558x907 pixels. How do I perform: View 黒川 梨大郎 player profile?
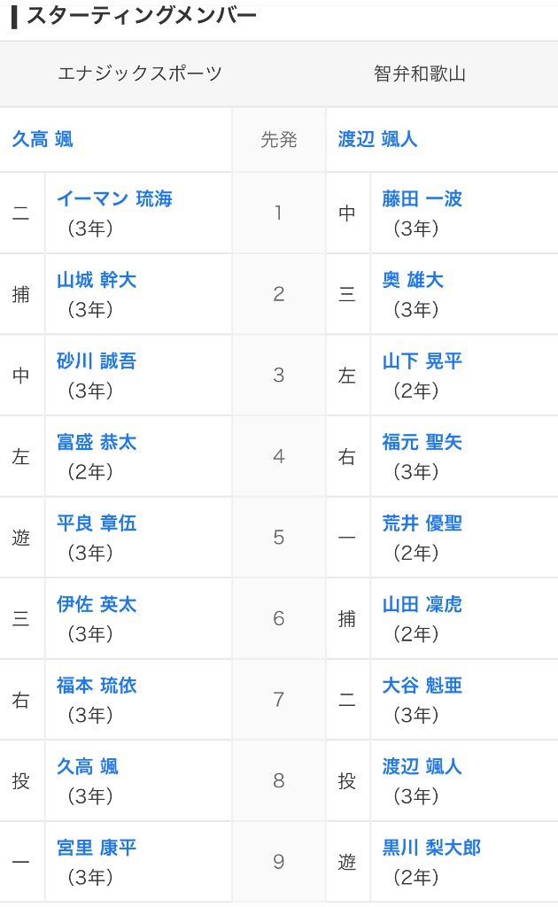[431, 848]
